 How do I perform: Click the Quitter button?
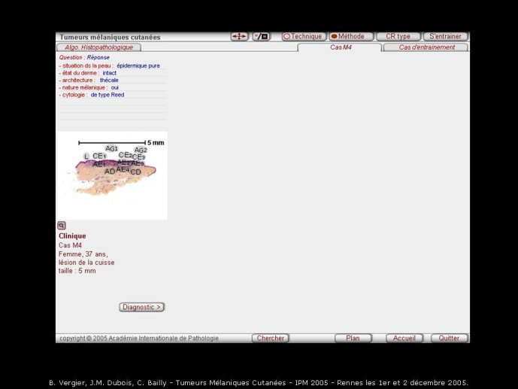click(x=450, y=338)
